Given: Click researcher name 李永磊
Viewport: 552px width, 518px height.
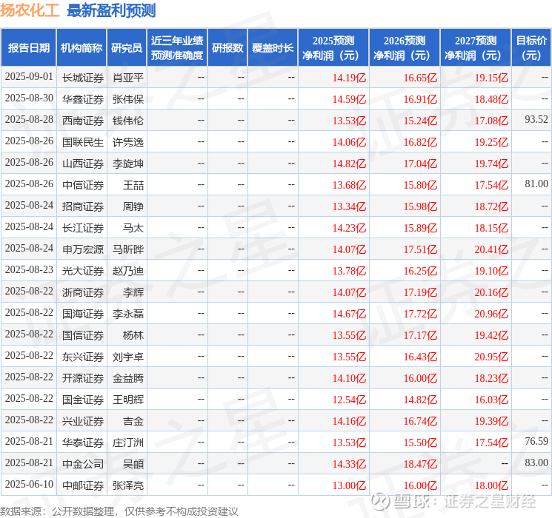Looking at the screenshot, I should tap(128, 313).
